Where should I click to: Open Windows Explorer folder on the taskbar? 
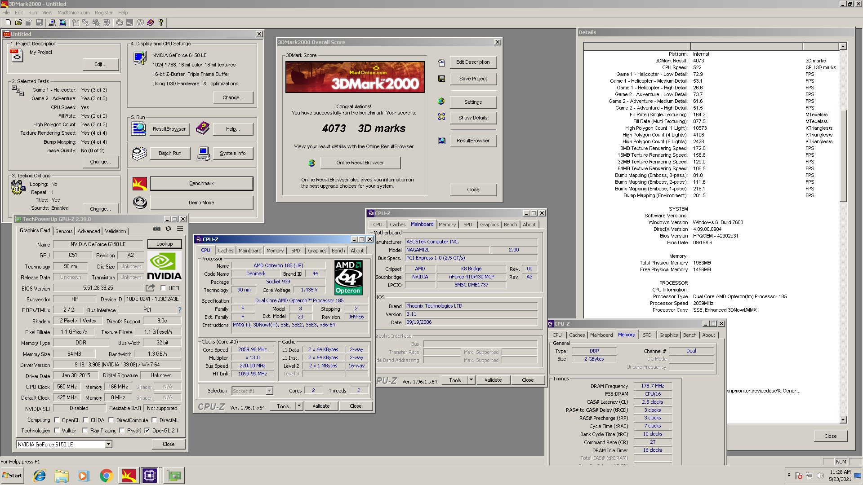(x=62, y=476)
